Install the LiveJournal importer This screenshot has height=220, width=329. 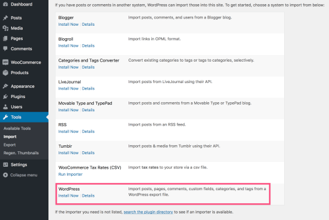tap(68, 88)
